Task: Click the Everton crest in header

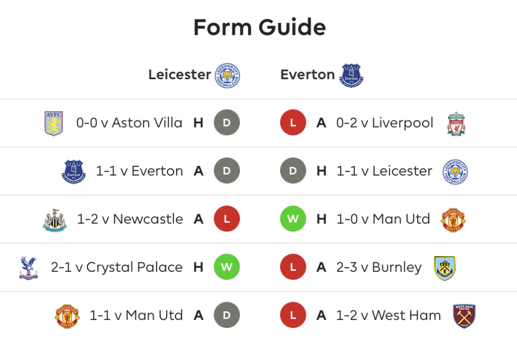Action: pos(351,76)
